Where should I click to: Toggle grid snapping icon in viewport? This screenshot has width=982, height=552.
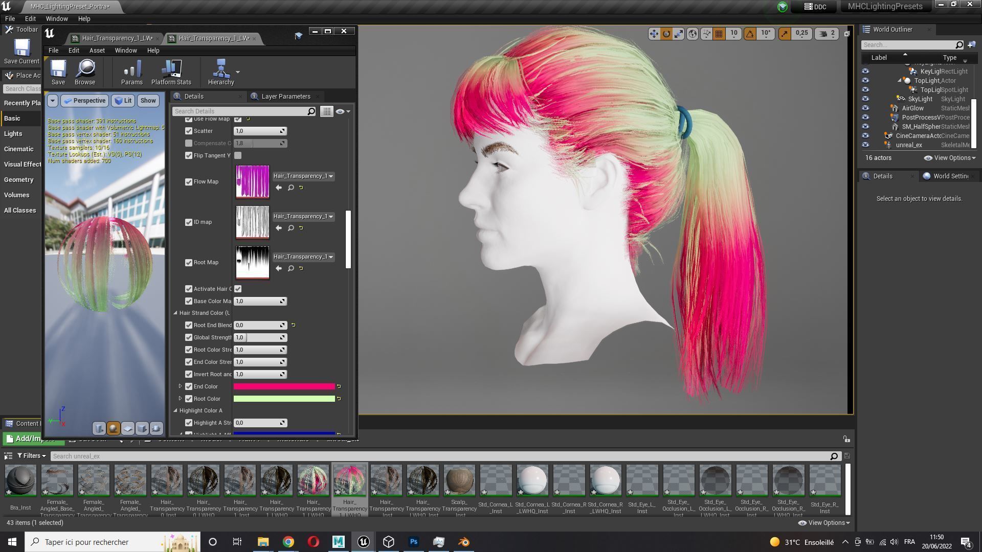coord(719,34)
